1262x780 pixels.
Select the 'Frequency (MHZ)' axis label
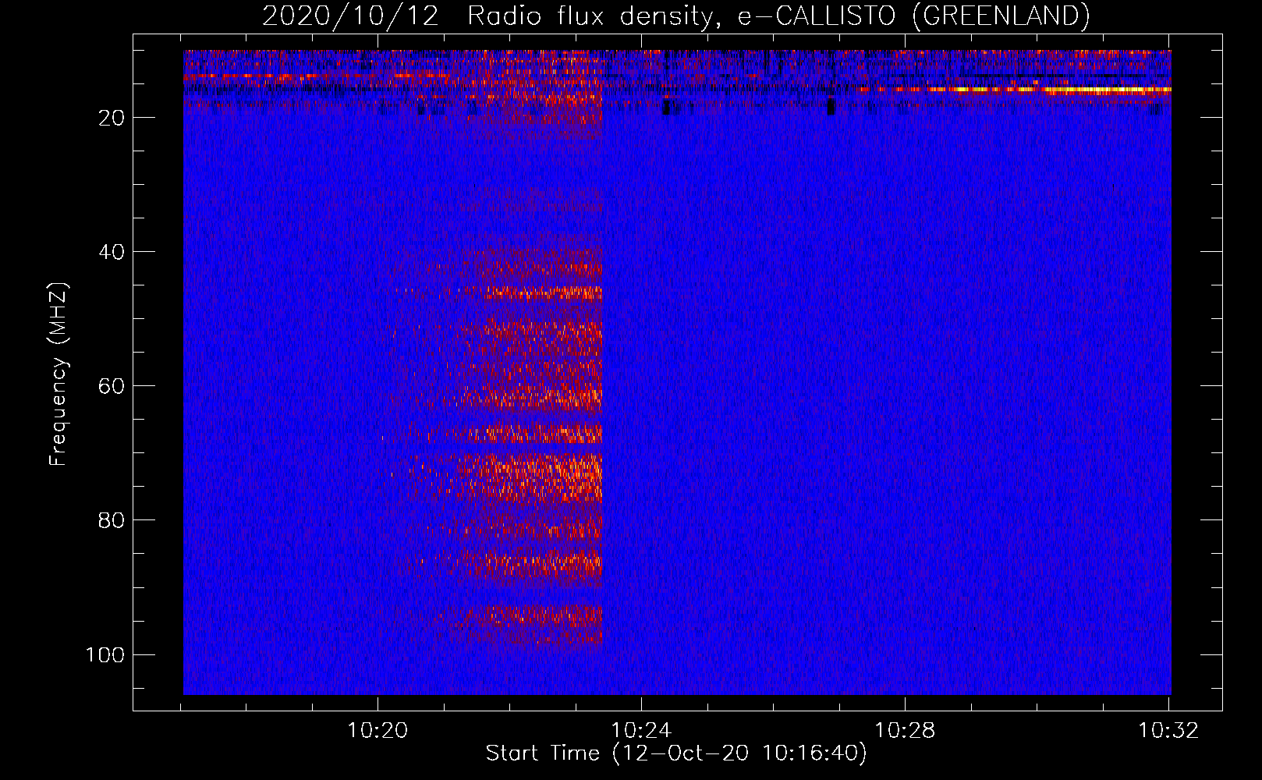[x=58, y=374]
